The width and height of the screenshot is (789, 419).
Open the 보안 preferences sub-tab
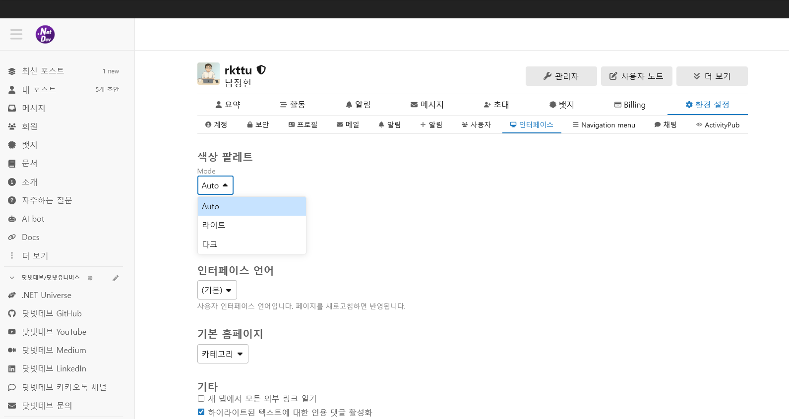coord(258,124)
